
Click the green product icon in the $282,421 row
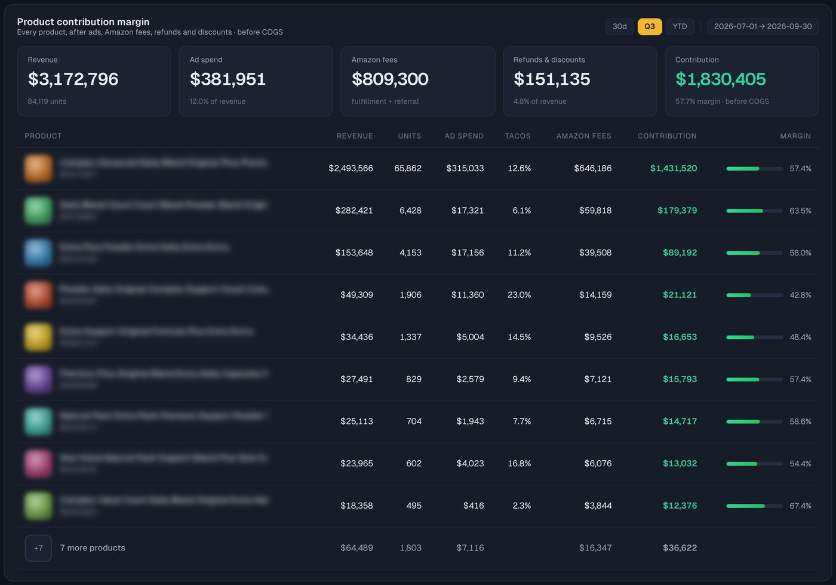38,211
